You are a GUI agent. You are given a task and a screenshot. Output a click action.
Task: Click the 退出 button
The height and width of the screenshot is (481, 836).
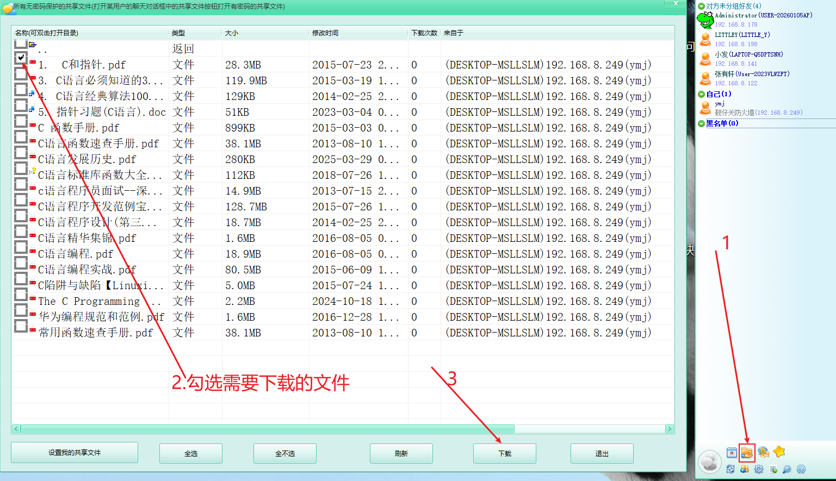[x=602, y=453]
